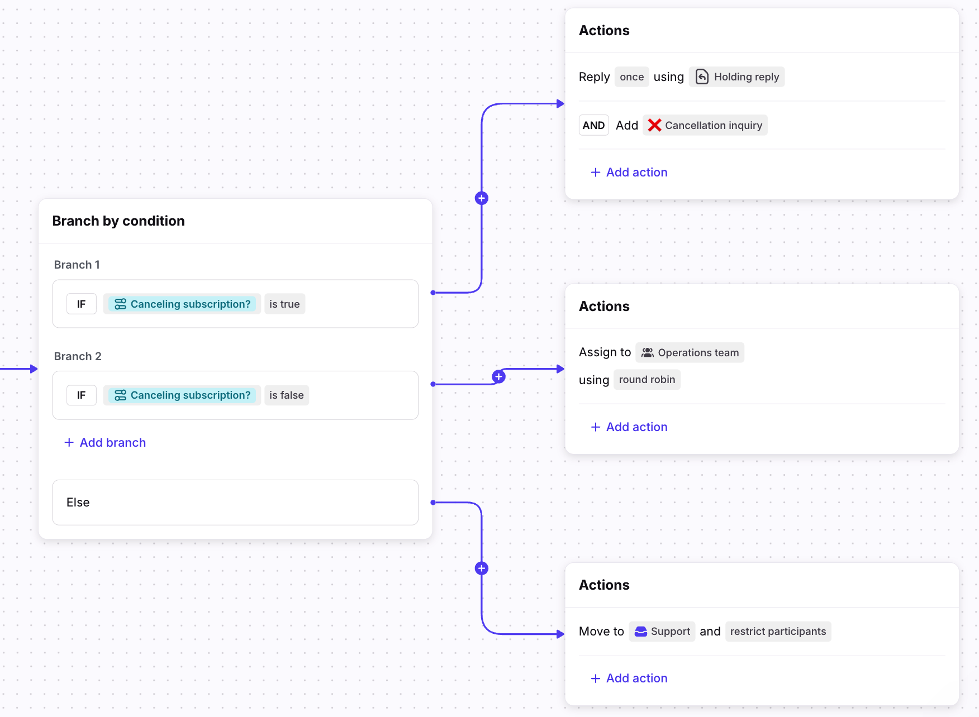Add action below Operations team assignment
The image size is (979, 717).
[629, 427]
